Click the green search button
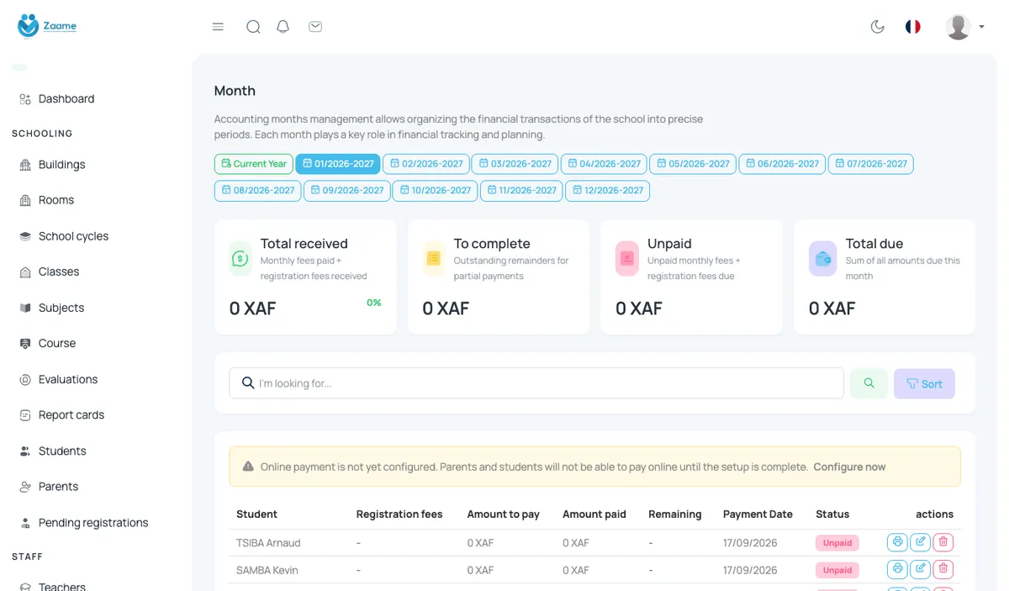Viewport: 1009px width, 591px height. point(869,383)
